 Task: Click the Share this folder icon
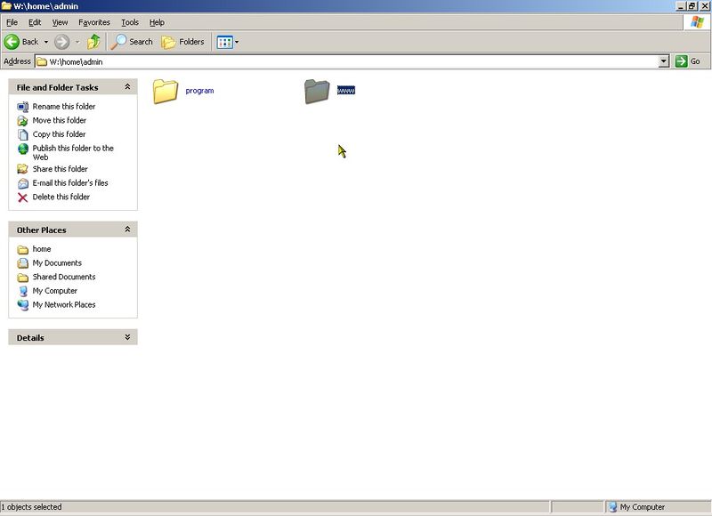[23, 169]
